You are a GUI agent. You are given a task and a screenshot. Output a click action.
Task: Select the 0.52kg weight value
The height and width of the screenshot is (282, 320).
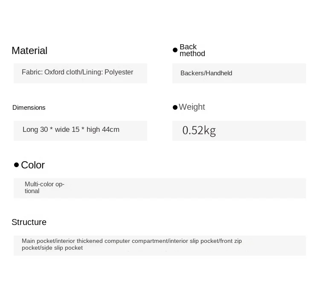[x=199, y=130]
